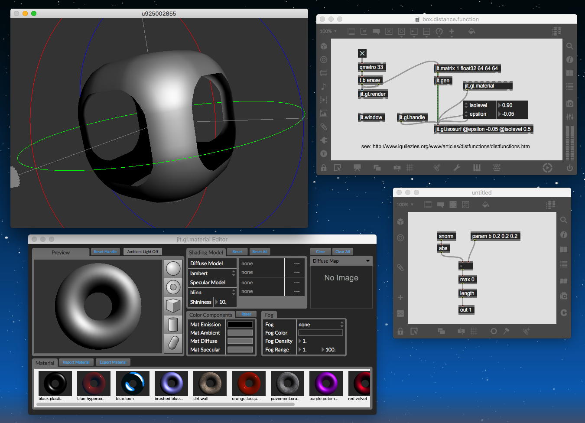Image resolution: width=585 pixels, height=423 pixels.
Task: Toggle the audio power icon in box.distance.function
Action: (569, 168)
